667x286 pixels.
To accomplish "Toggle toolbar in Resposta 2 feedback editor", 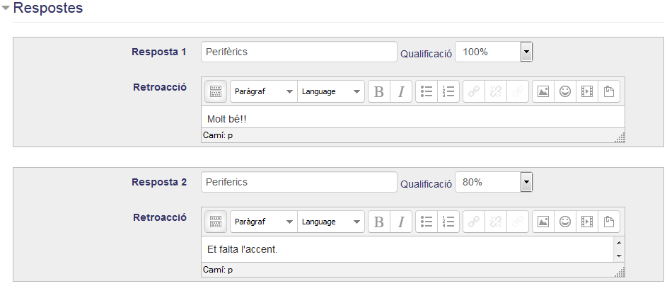I will click(x=216, y=222).
